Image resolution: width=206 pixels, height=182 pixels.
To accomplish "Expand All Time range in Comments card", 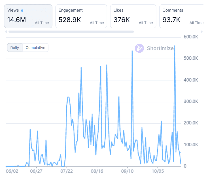I will (196, 23).
